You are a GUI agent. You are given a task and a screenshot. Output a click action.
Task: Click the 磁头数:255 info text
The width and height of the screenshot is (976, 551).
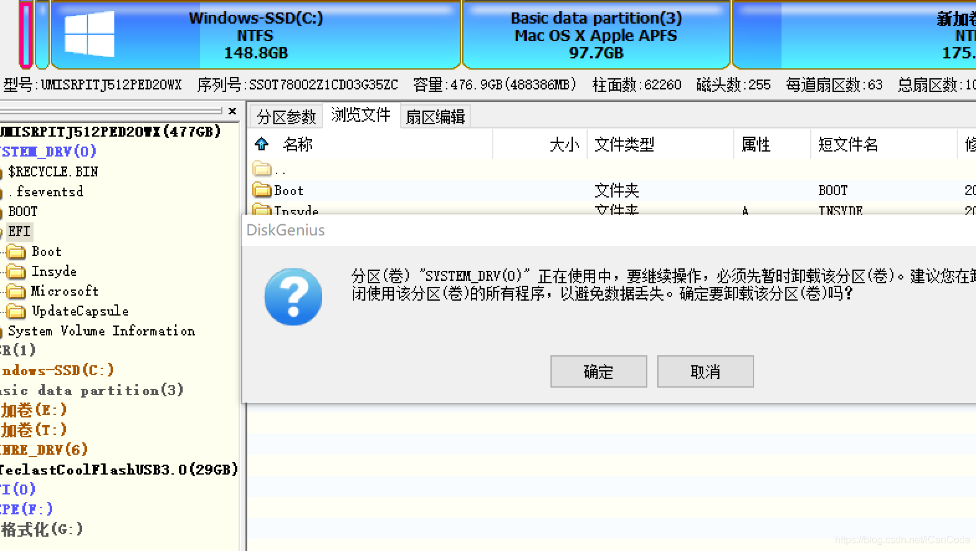coord(733,84)
